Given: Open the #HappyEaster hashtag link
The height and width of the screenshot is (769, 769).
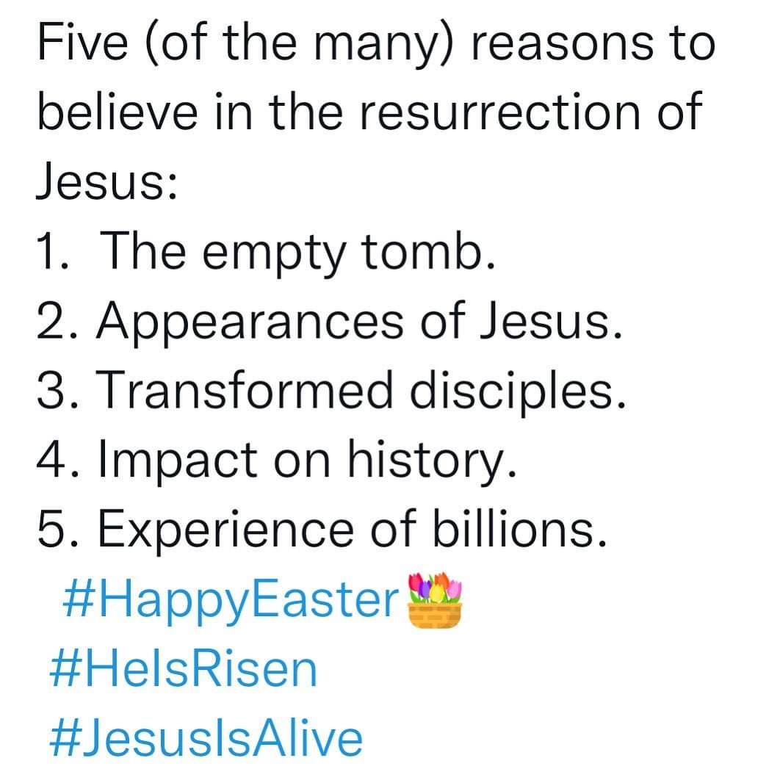Looking at the screenshot, I should [229, 602].
